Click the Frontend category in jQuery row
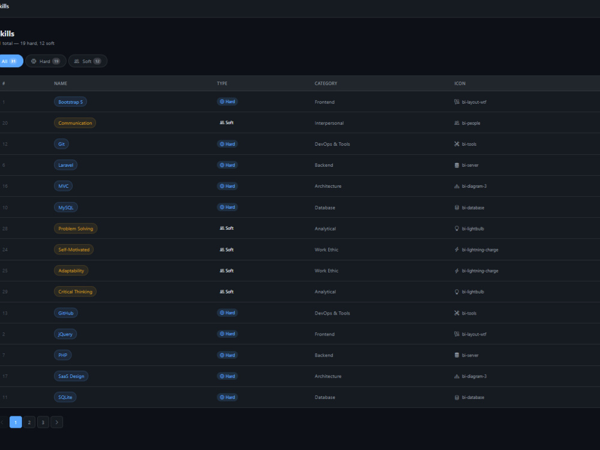The image size is (600, 450). pyautogui.click(x=325, y=334)
